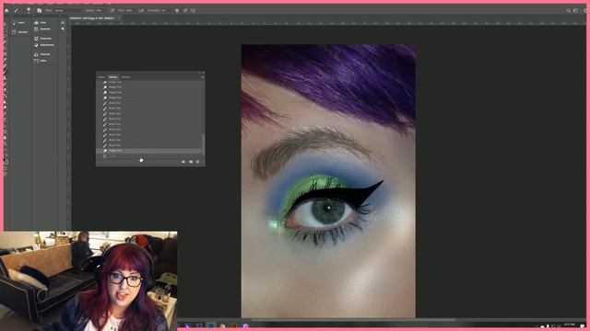The height and width of the screenshot is (331, 590).
Task: Click the History panel vertical scrollbar
Action: click(x=204, y=143)
